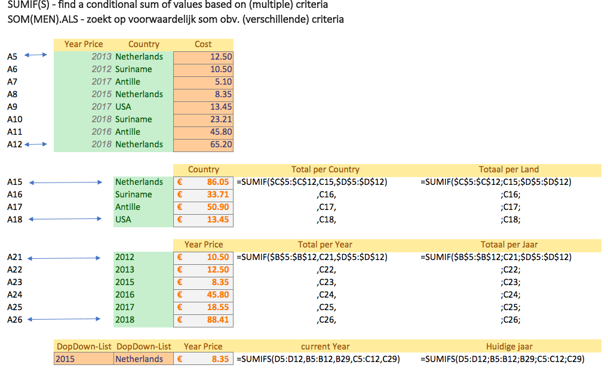Select the Cost header cell
The height and width of the screenshot is (368, 608).
click(x=203, y=45)
